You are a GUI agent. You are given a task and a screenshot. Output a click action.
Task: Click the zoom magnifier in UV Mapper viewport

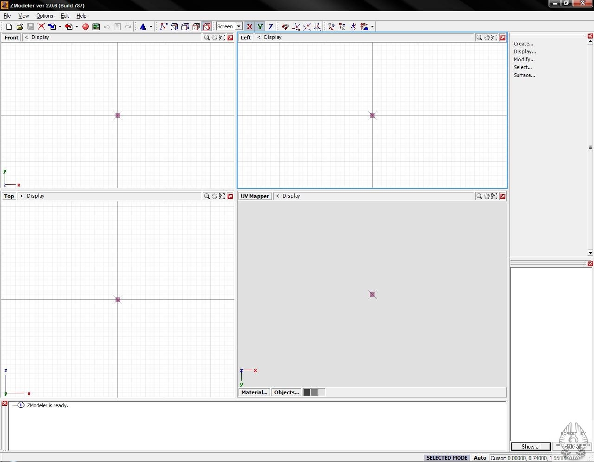coord(479,196)
